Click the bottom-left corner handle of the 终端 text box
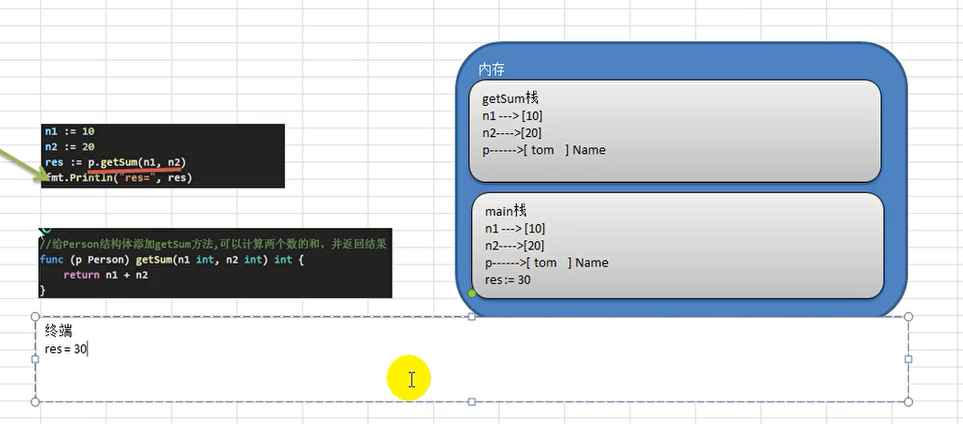Image resolution: width=963 pixels, height=424 pixels. point(35,402)
